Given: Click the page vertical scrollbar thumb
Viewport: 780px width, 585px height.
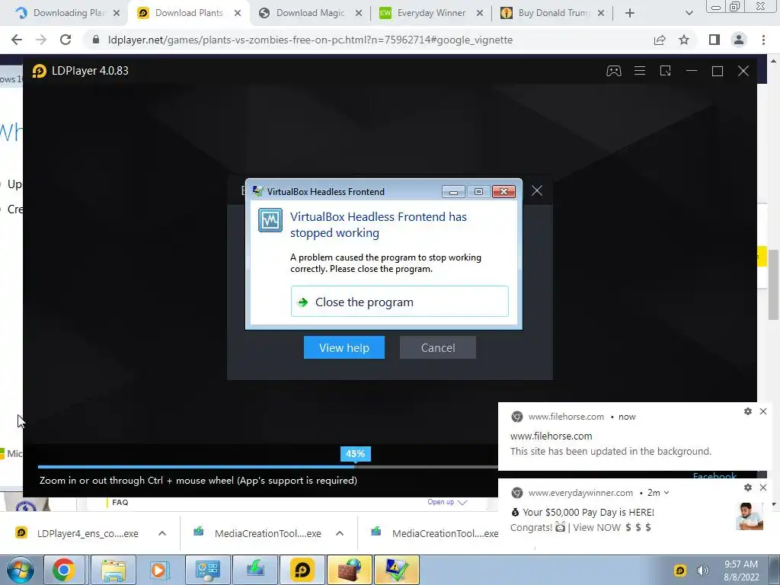Looking at the screenshot, I should [x=773, y=285].
